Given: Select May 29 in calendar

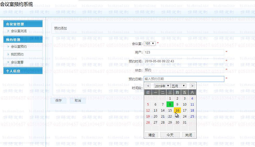Looking at the screenshot, I should click(x=170, y=123).
